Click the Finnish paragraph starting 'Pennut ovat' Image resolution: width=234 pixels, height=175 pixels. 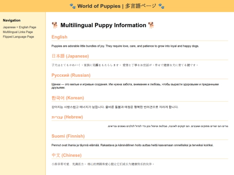click(x=132, y=145)
